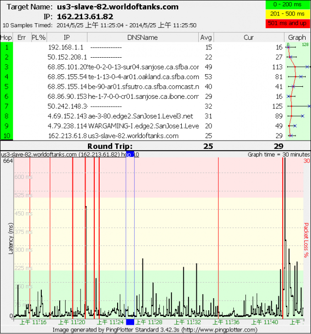Click IP 50.152.208.1 in hop 2

pos(67,57)
